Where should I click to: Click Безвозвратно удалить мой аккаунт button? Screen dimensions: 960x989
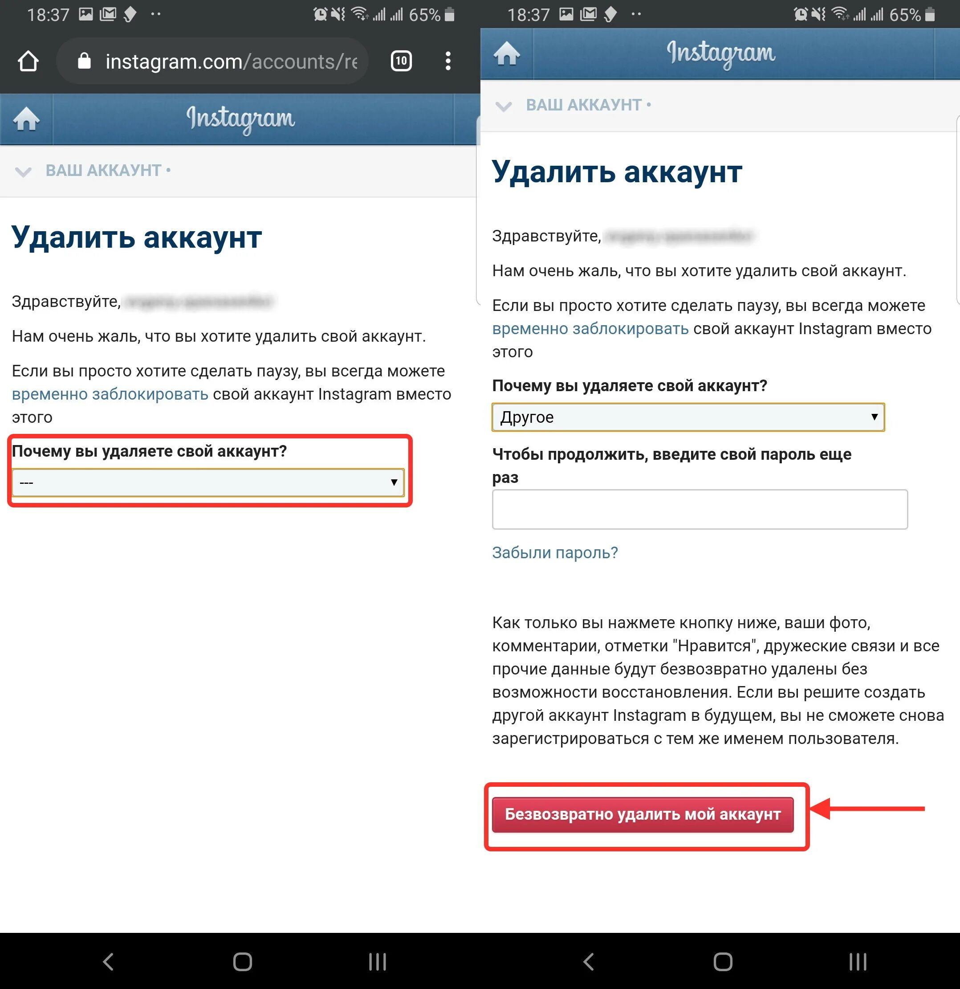click(x=643, y=814)
